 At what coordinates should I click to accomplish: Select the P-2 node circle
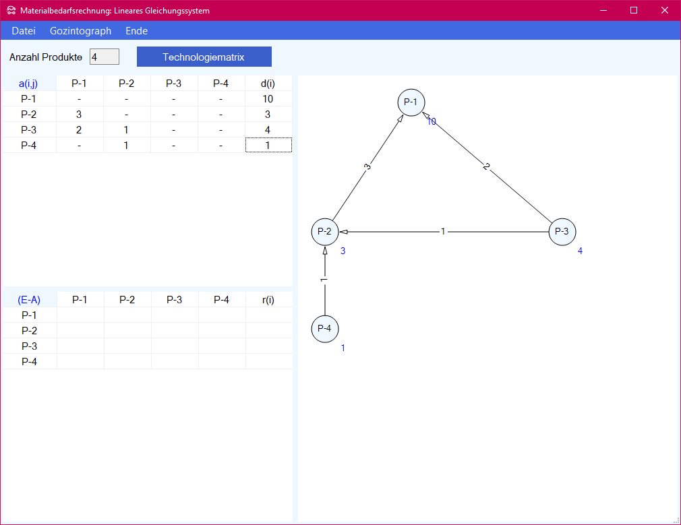click(x=324, y=232)
